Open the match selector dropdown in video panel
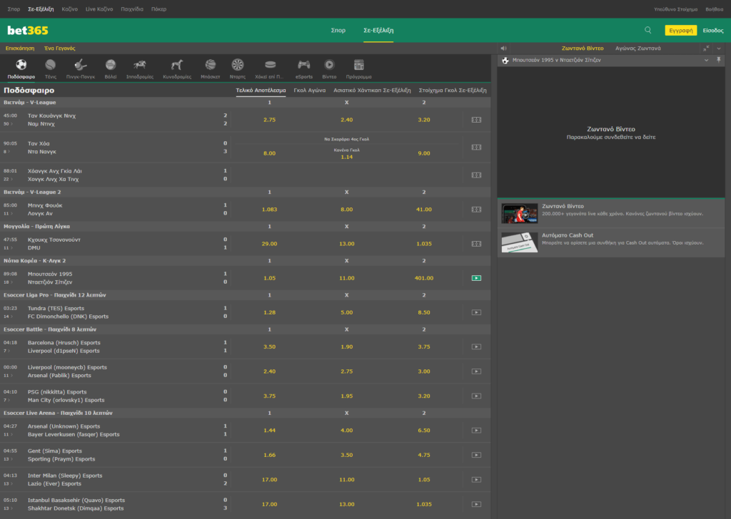The height and width of the screenshot is (519, 731). point(706,60)
